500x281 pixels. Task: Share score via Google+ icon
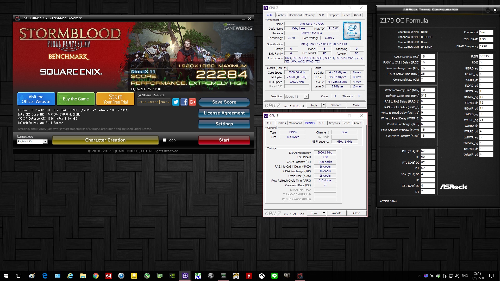192,102
